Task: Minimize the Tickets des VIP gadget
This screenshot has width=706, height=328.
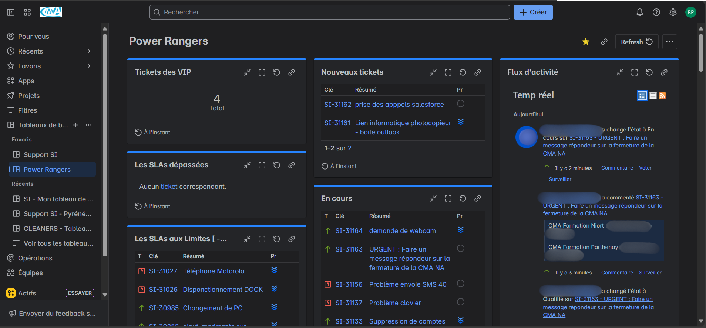Action: coord(247,72)
